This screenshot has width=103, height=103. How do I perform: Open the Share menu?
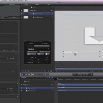point(15,1)
